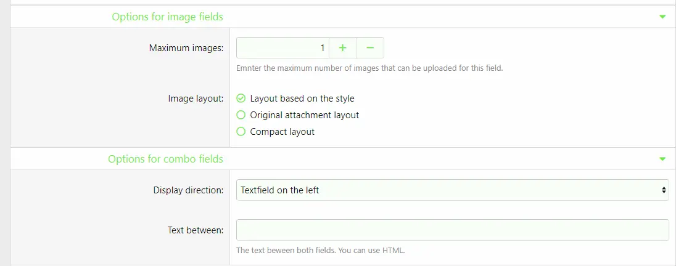Screen dimensions: 676x266
Task: Choose the 'Original attachment layout' radio circle
Action: point(241,115)
